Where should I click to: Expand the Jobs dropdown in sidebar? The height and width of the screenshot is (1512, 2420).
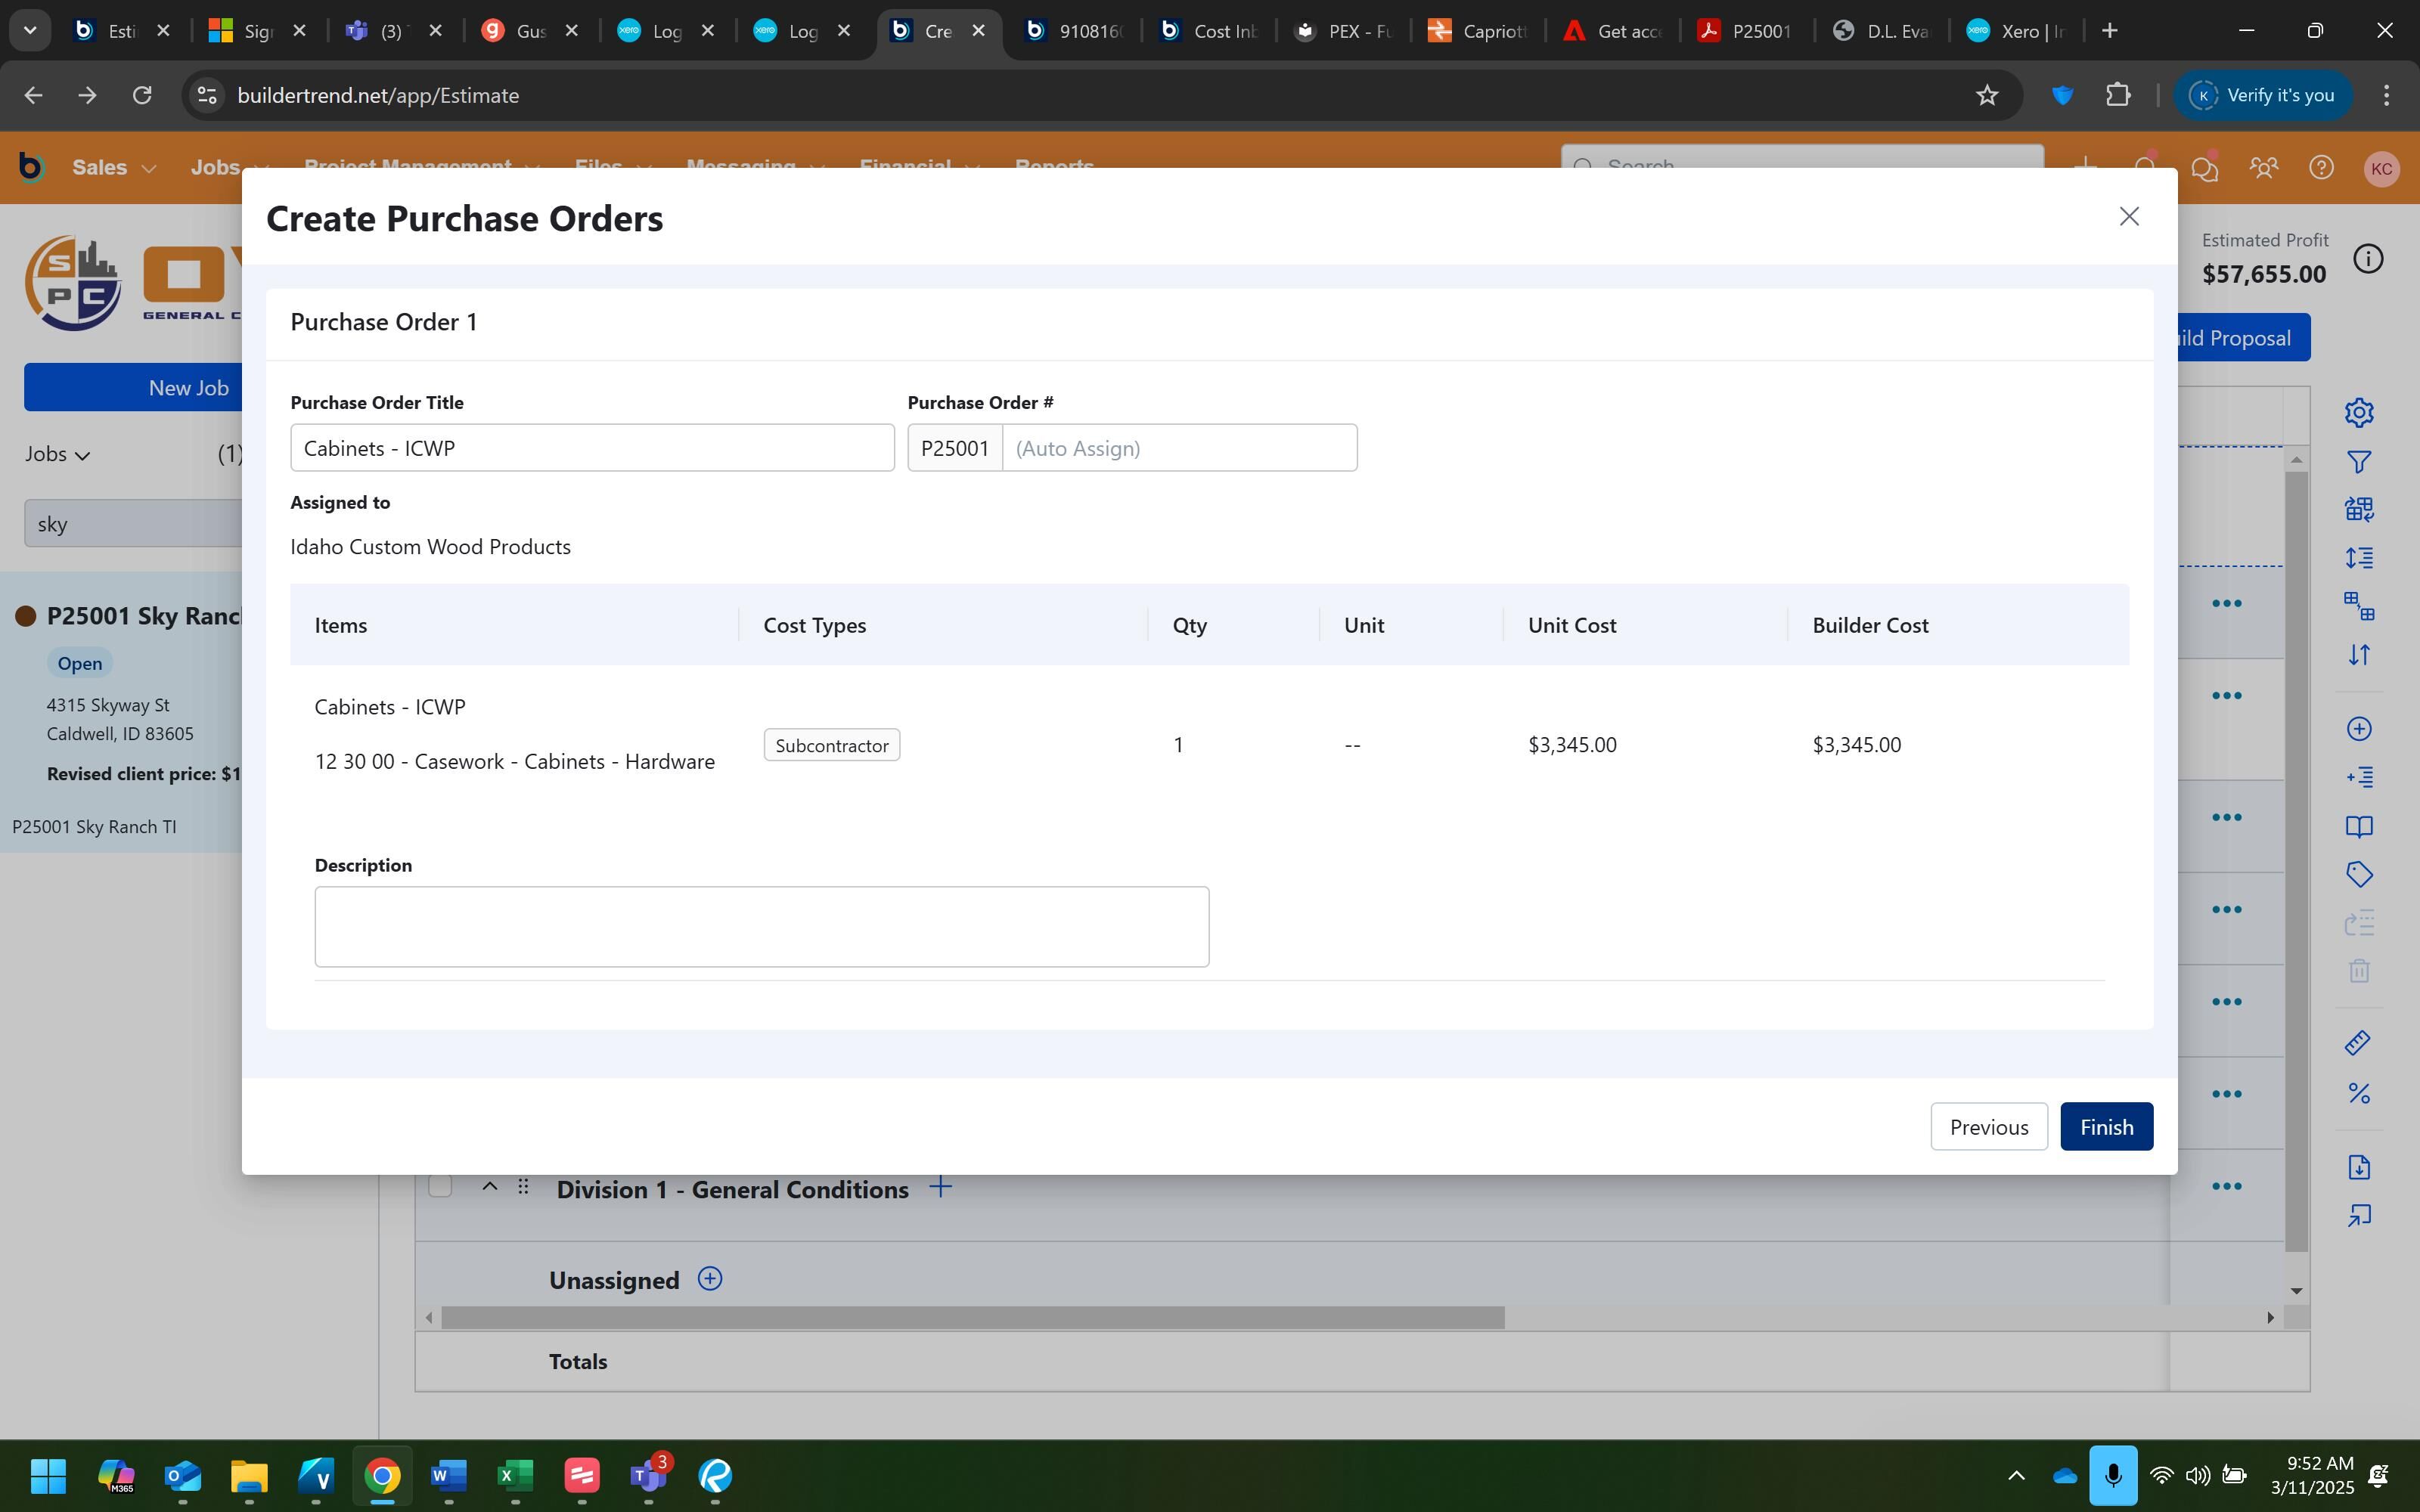58,454
